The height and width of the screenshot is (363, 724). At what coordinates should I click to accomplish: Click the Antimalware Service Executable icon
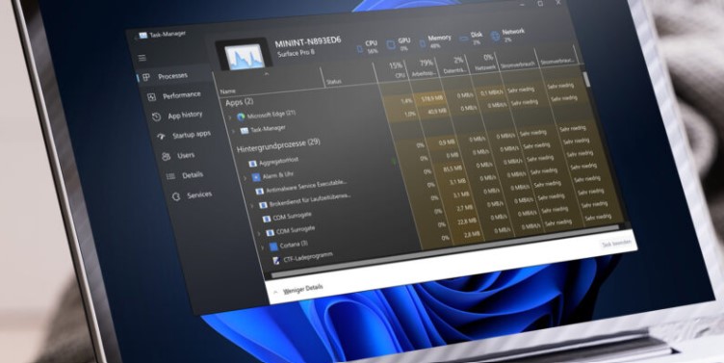(260, 192)
